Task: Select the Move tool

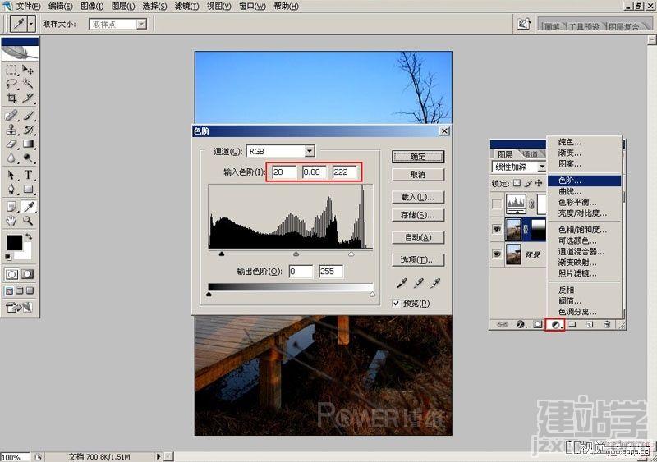Action: click(x=28, y=70)
